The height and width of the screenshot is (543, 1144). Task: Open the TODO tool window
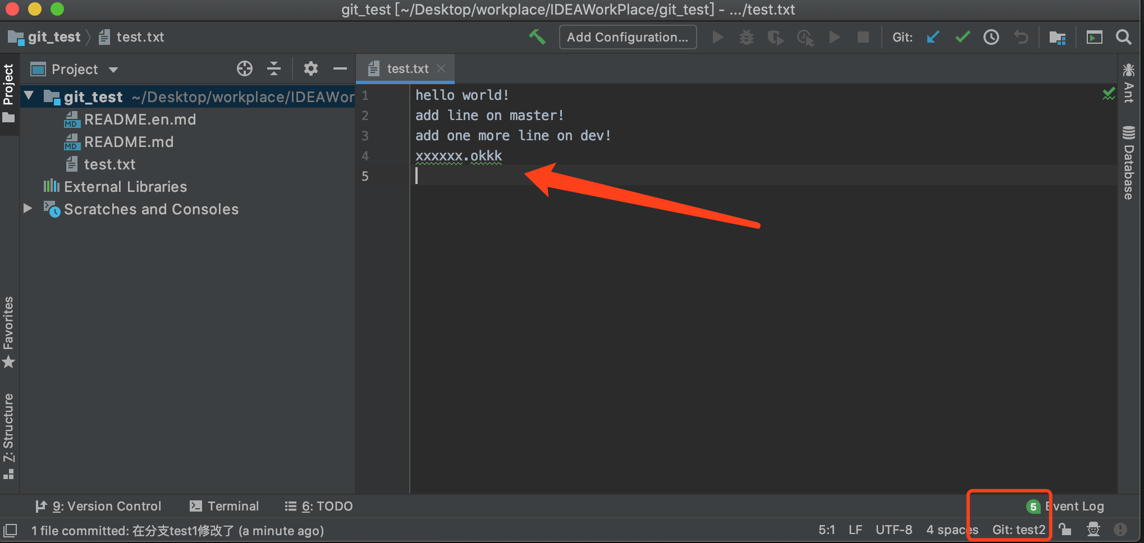click(x=319, y=506)
